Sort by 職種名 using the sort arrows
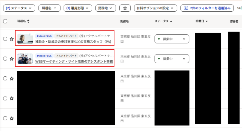 28,21
